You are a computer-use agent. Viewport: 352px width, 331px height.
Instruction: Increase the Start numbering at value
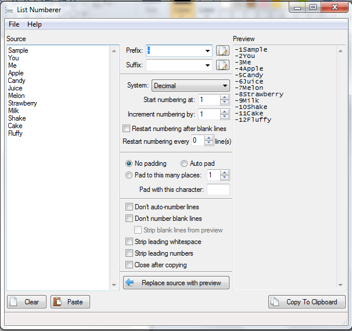(224, 97)
